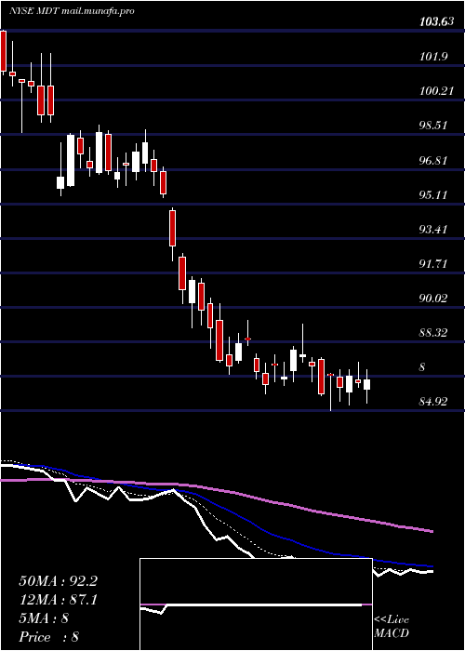Click inside the MACD indicator box
The width and height of the screenshot is (465, 651).
click(x=256, y=604)
